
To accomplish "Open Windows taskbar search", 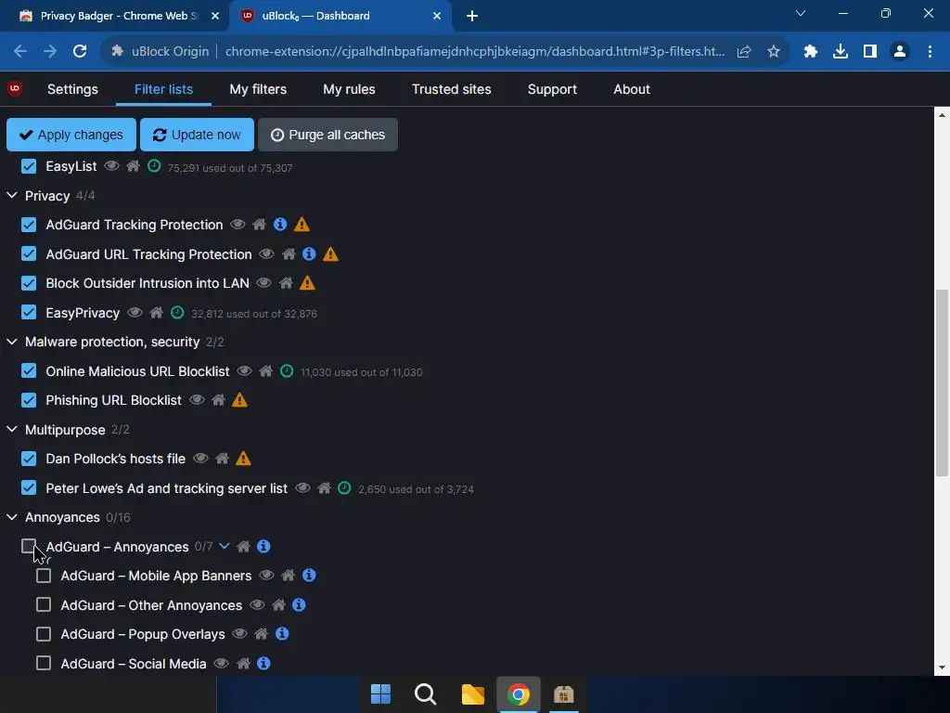I will click(425, 694).
